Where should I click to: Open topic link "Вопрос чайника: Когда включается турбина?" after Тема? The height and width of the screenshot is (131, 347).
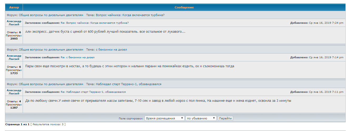(x=130, y=15)
